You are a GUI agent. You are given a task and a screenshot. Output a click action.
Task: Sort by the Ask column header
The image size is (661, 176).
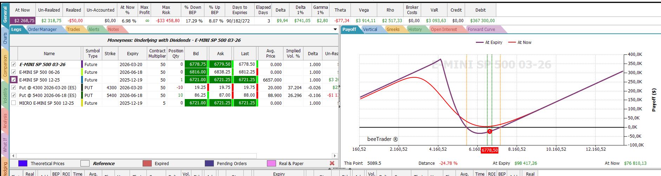220,54
